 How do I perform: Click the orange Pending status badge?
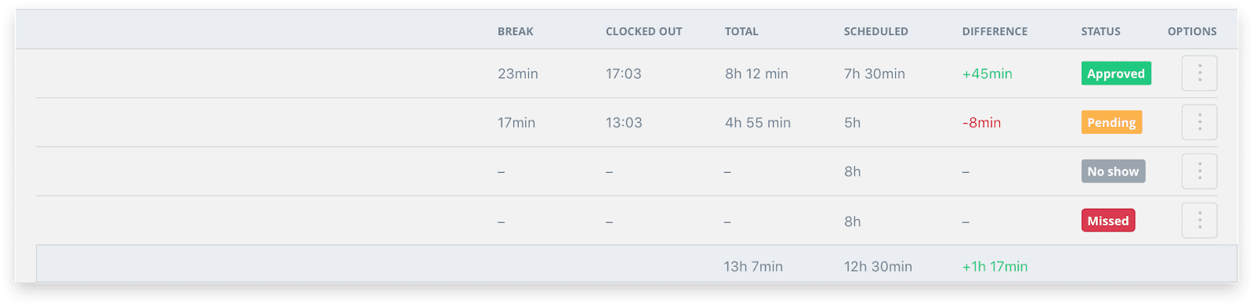[x=1111, y=122]
